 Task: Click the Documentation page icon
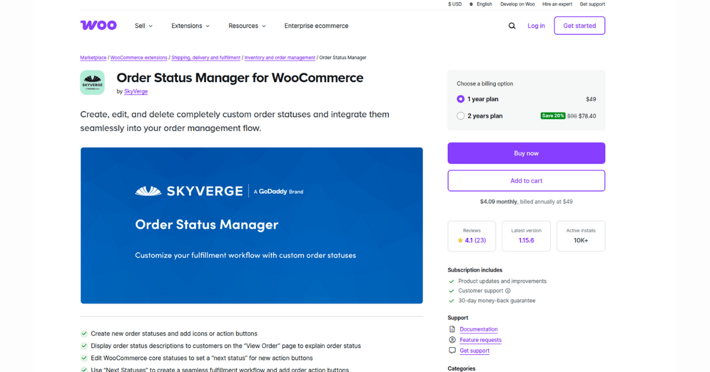452,329
